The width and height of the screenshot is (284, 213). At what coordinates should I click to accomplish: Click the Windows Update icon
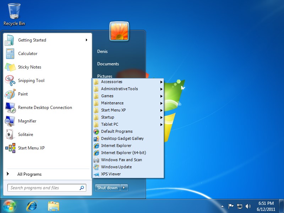pyautogui.click(x=96, y=167)
